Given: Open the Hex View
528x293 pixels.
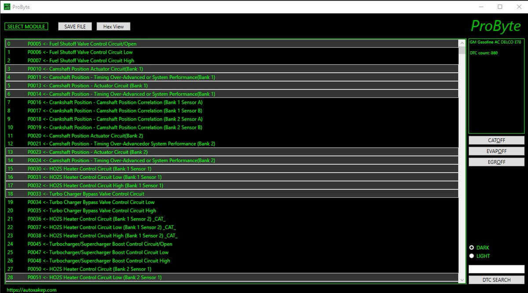Looking at the screenshot, I should 114,26.
